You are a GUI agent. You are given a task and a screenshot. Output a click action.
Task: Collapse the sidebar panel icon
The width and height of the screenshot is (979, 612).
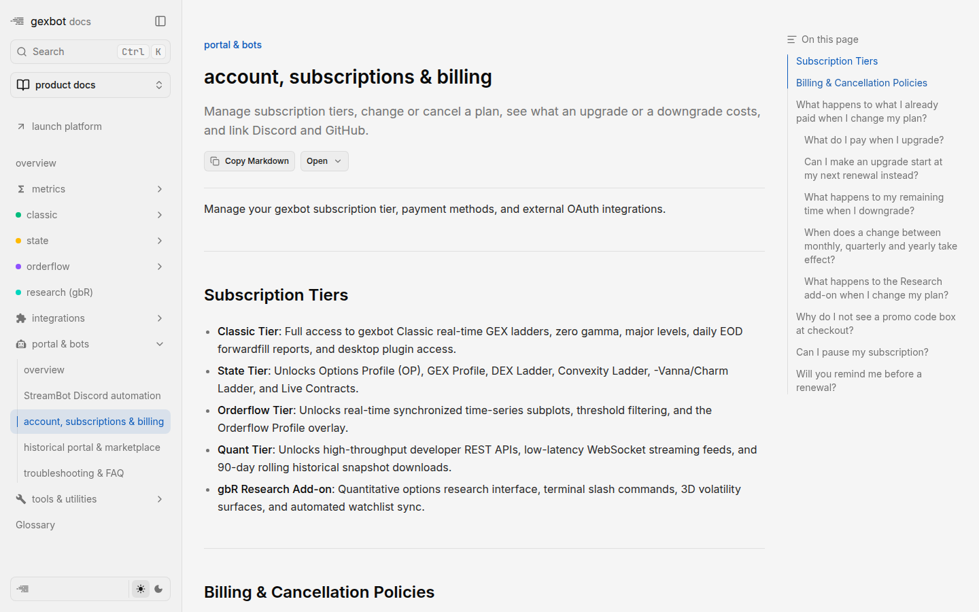(160, 21)
